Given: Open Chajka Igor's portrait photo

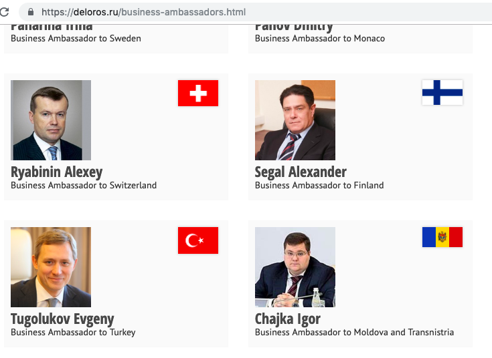Looking at the screenshot, I should tap(295, 267).
